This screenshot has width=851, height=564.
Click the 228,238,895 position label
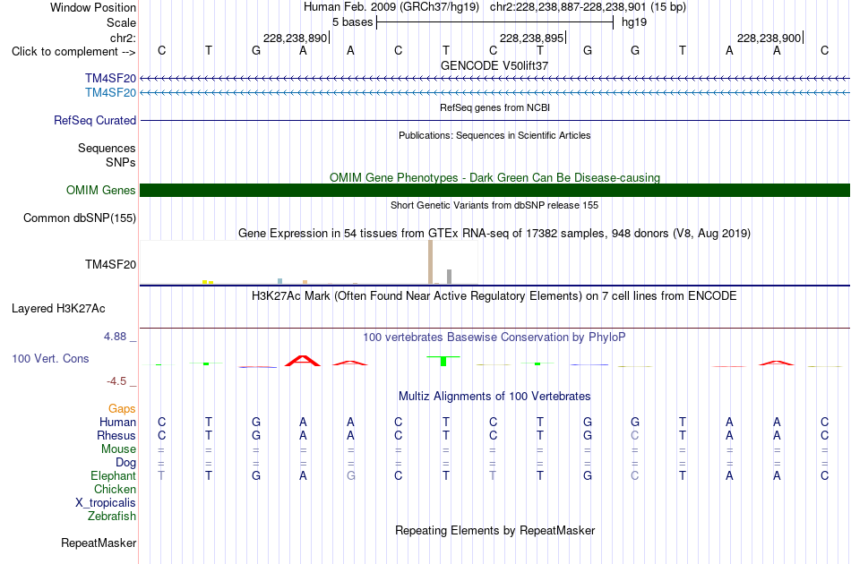(532, 38)
